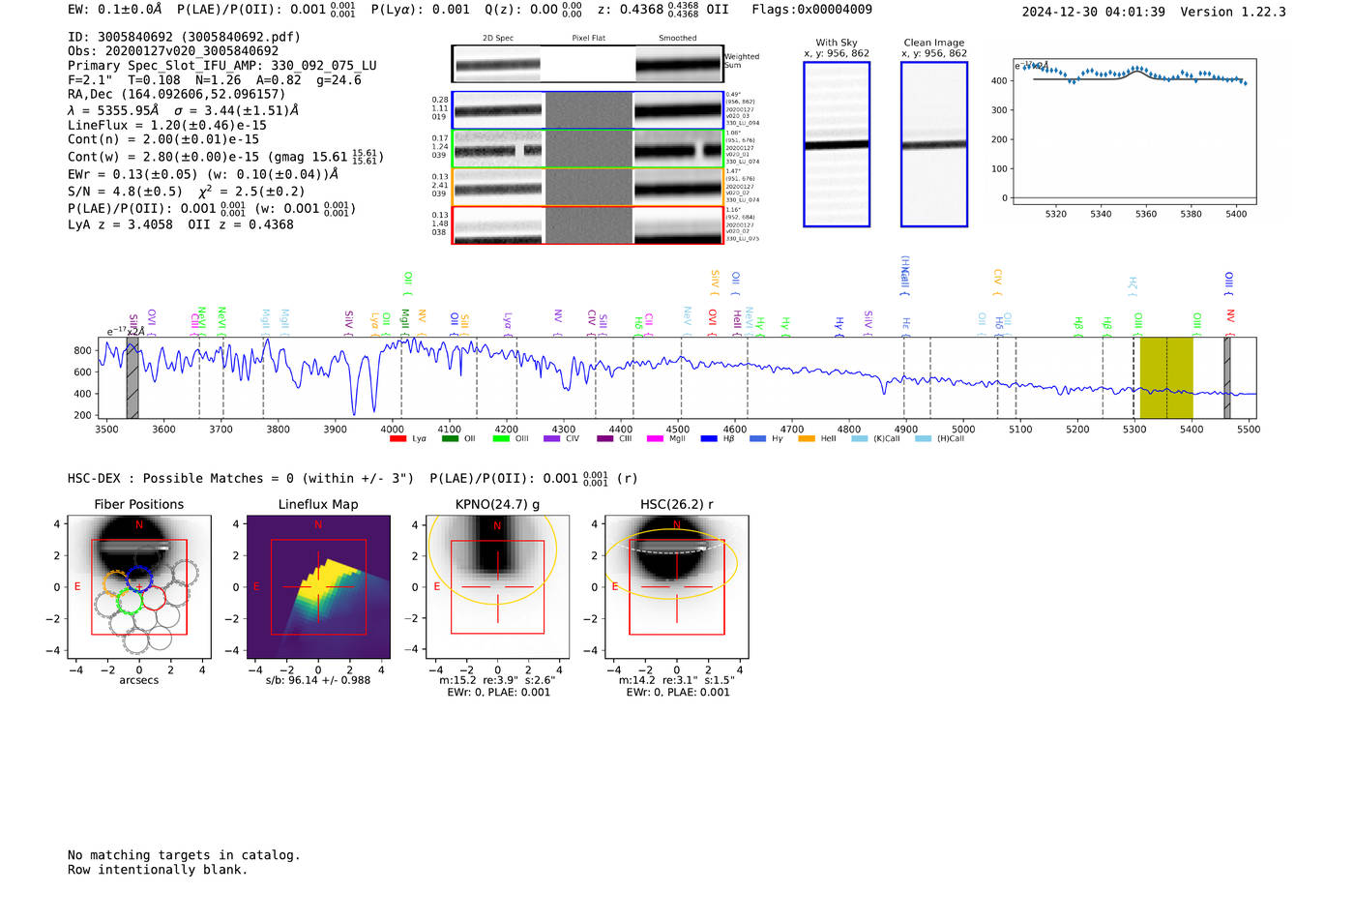Screen dimensions: 1354x922
Task: Click the gray hatched region near 3550Å
Action: tap(132, 378)
